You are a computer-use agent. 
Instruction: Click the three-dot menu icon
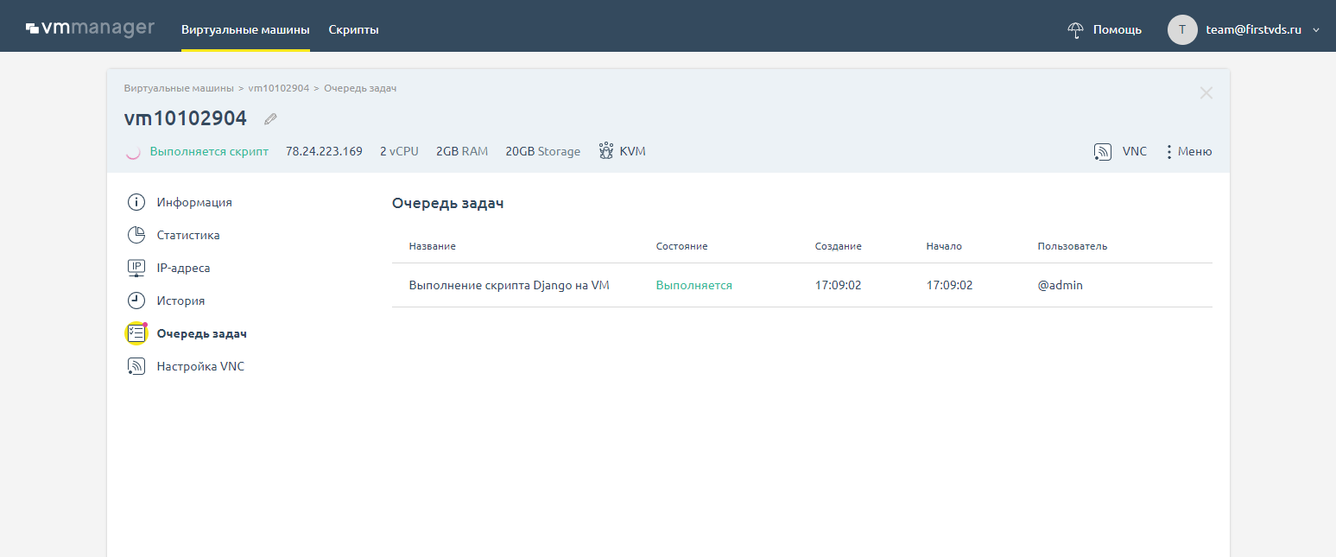click(1169, 152)
